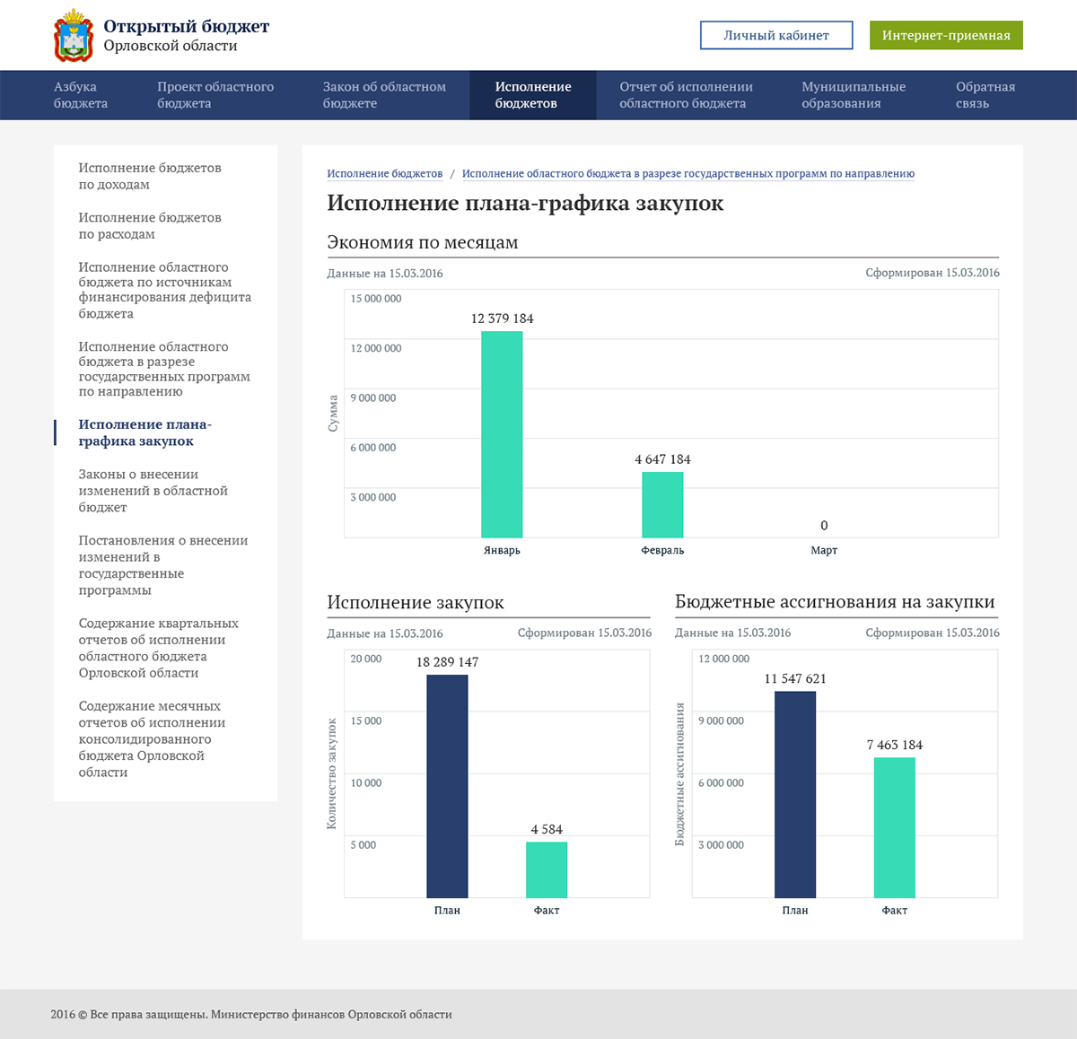Click the Февраль bar showing 4 647 184
Screen dimensions: 1077x1039
(x=662, y=504)
